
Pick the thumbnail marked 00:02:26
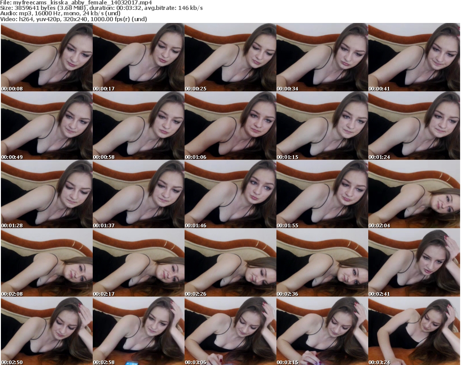point(230,263)
